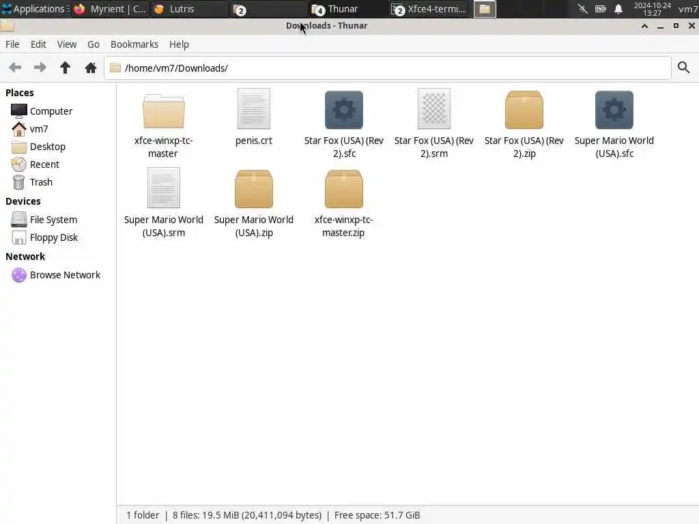Select the xfce-winxp-tc-master.zip archive icon

pos(344,189)
